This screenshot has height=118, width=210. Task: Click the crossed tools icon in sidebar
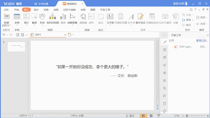(x=165, y=57)
